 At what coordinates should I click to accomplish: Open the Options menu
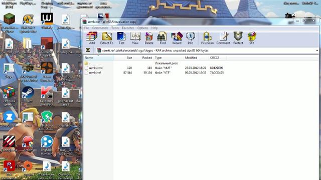click(x=142, y=28)
